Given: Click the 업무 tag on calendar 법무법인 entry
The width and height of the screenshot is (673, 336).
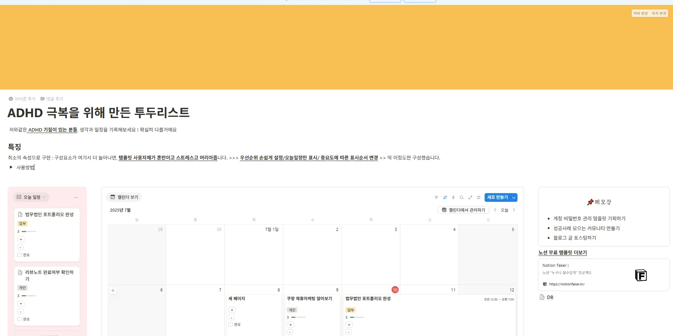Looking at the screenshot, I should click(351, 310).
